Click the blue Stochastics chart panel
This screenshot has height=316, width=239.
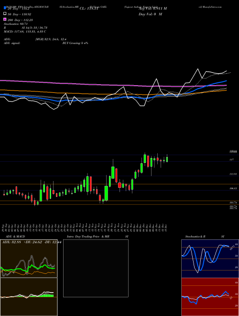tap(210, 259)
